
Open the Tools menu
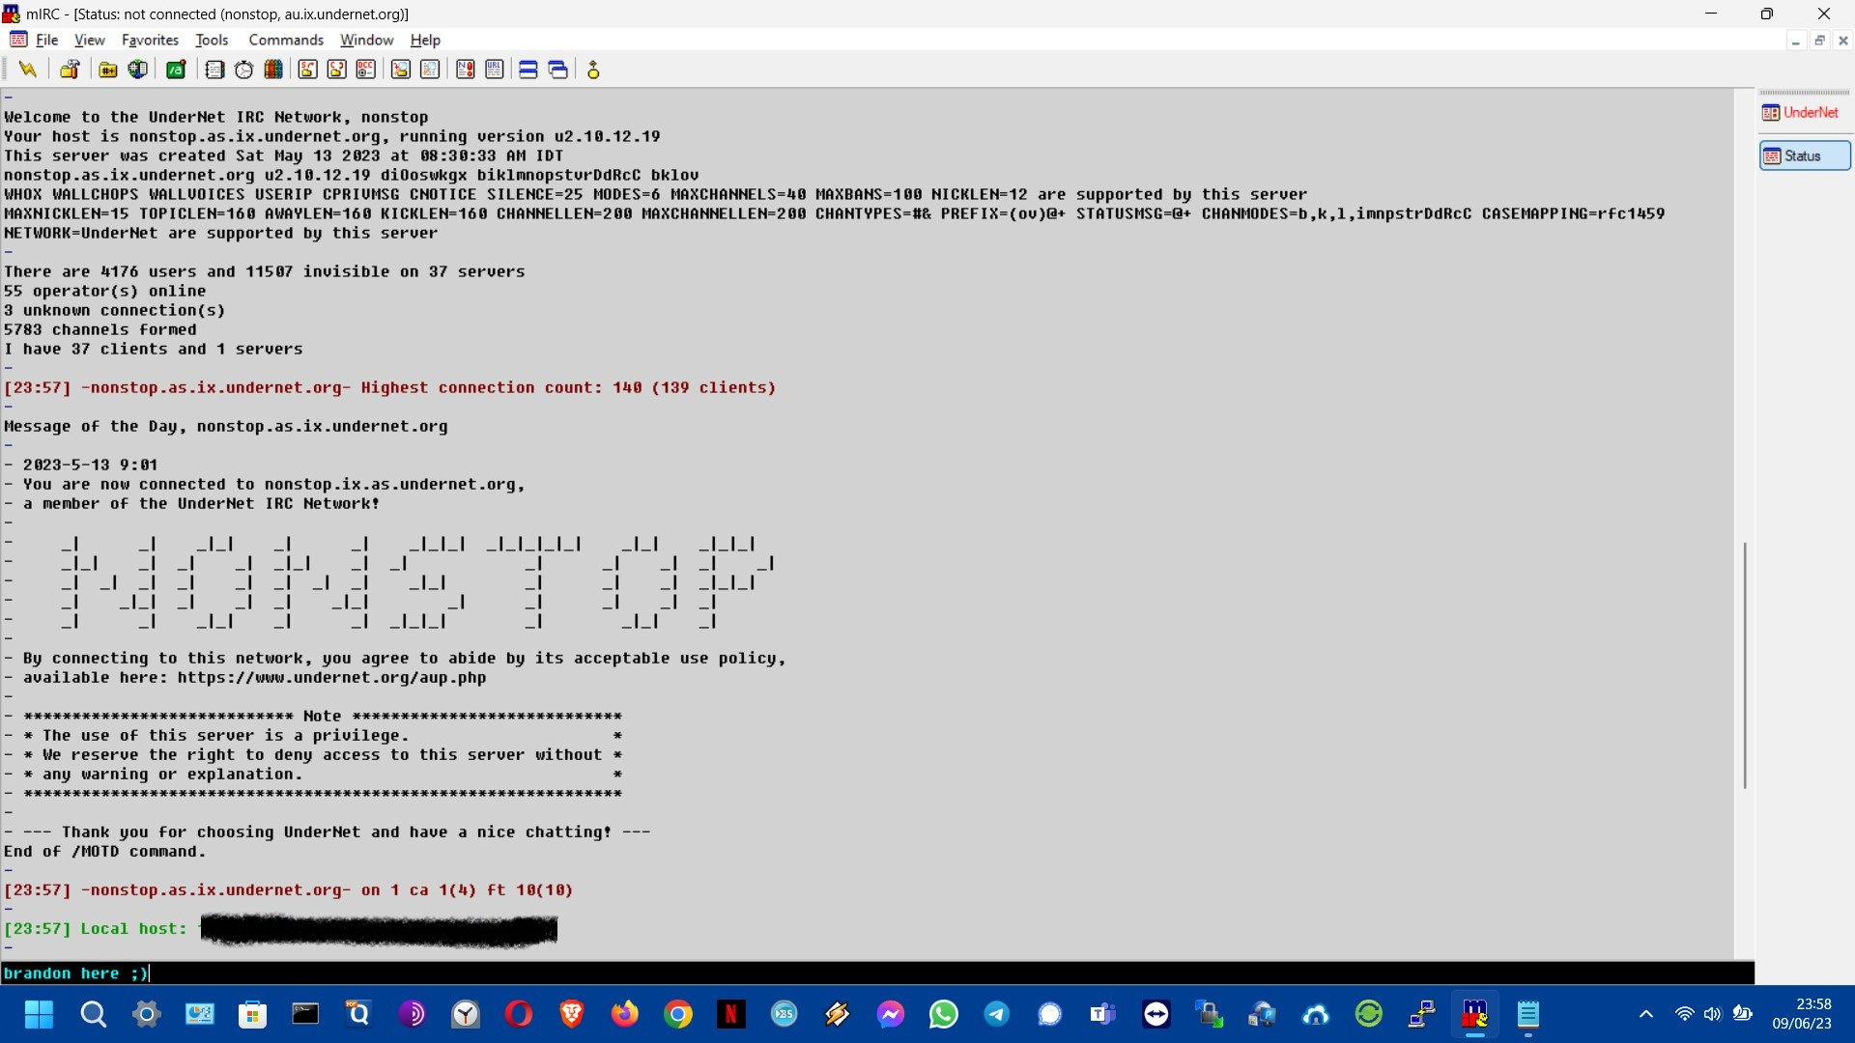click(212, 40)
